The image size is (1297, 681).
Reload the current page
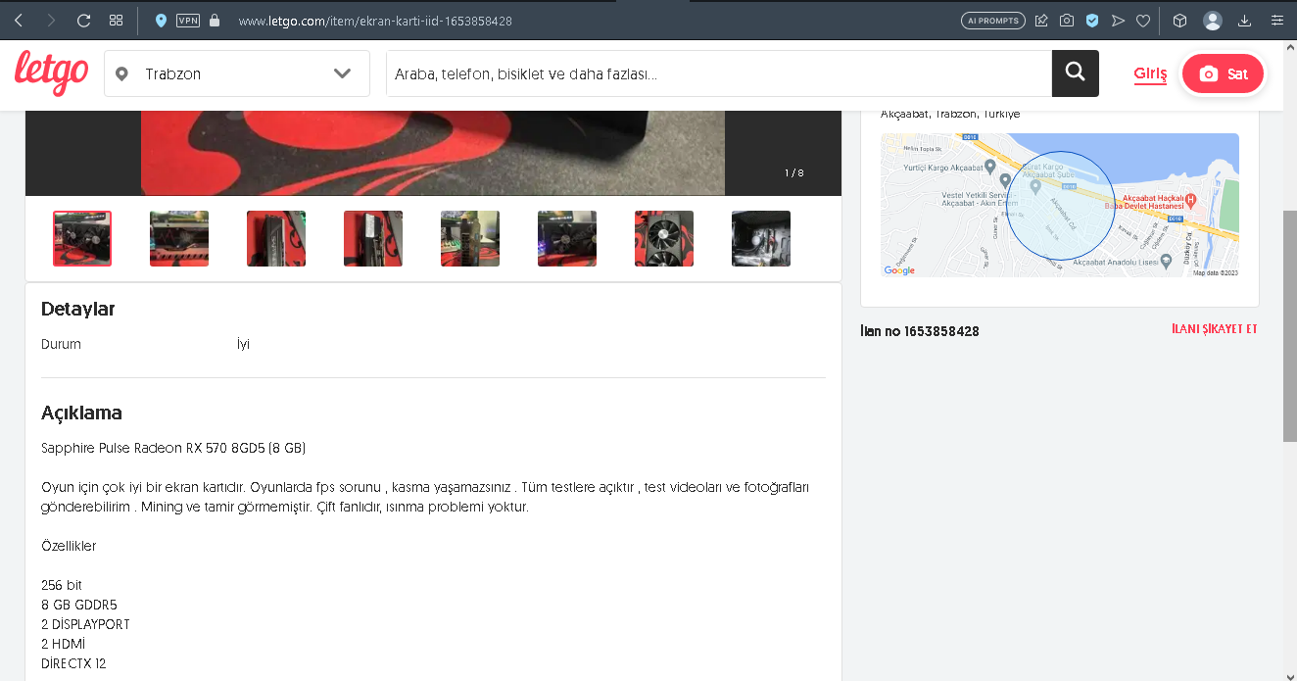tap(83, 20)
